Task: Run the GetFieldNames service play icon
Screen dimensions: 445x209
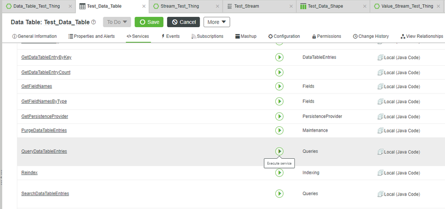Action: coord(279,86)
